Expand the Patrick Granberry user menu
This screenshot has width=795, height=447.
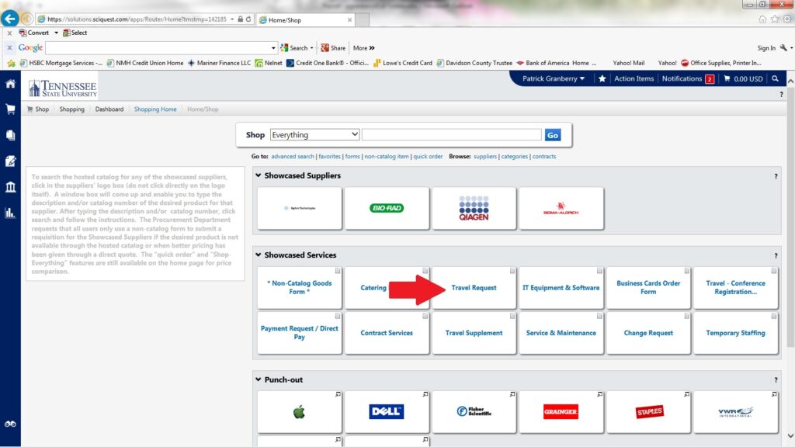coord(554,79)
